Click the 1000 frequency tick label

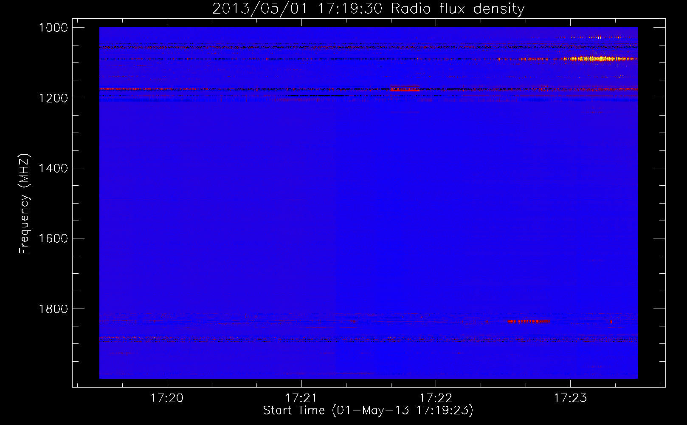click(x=53, y=28)
